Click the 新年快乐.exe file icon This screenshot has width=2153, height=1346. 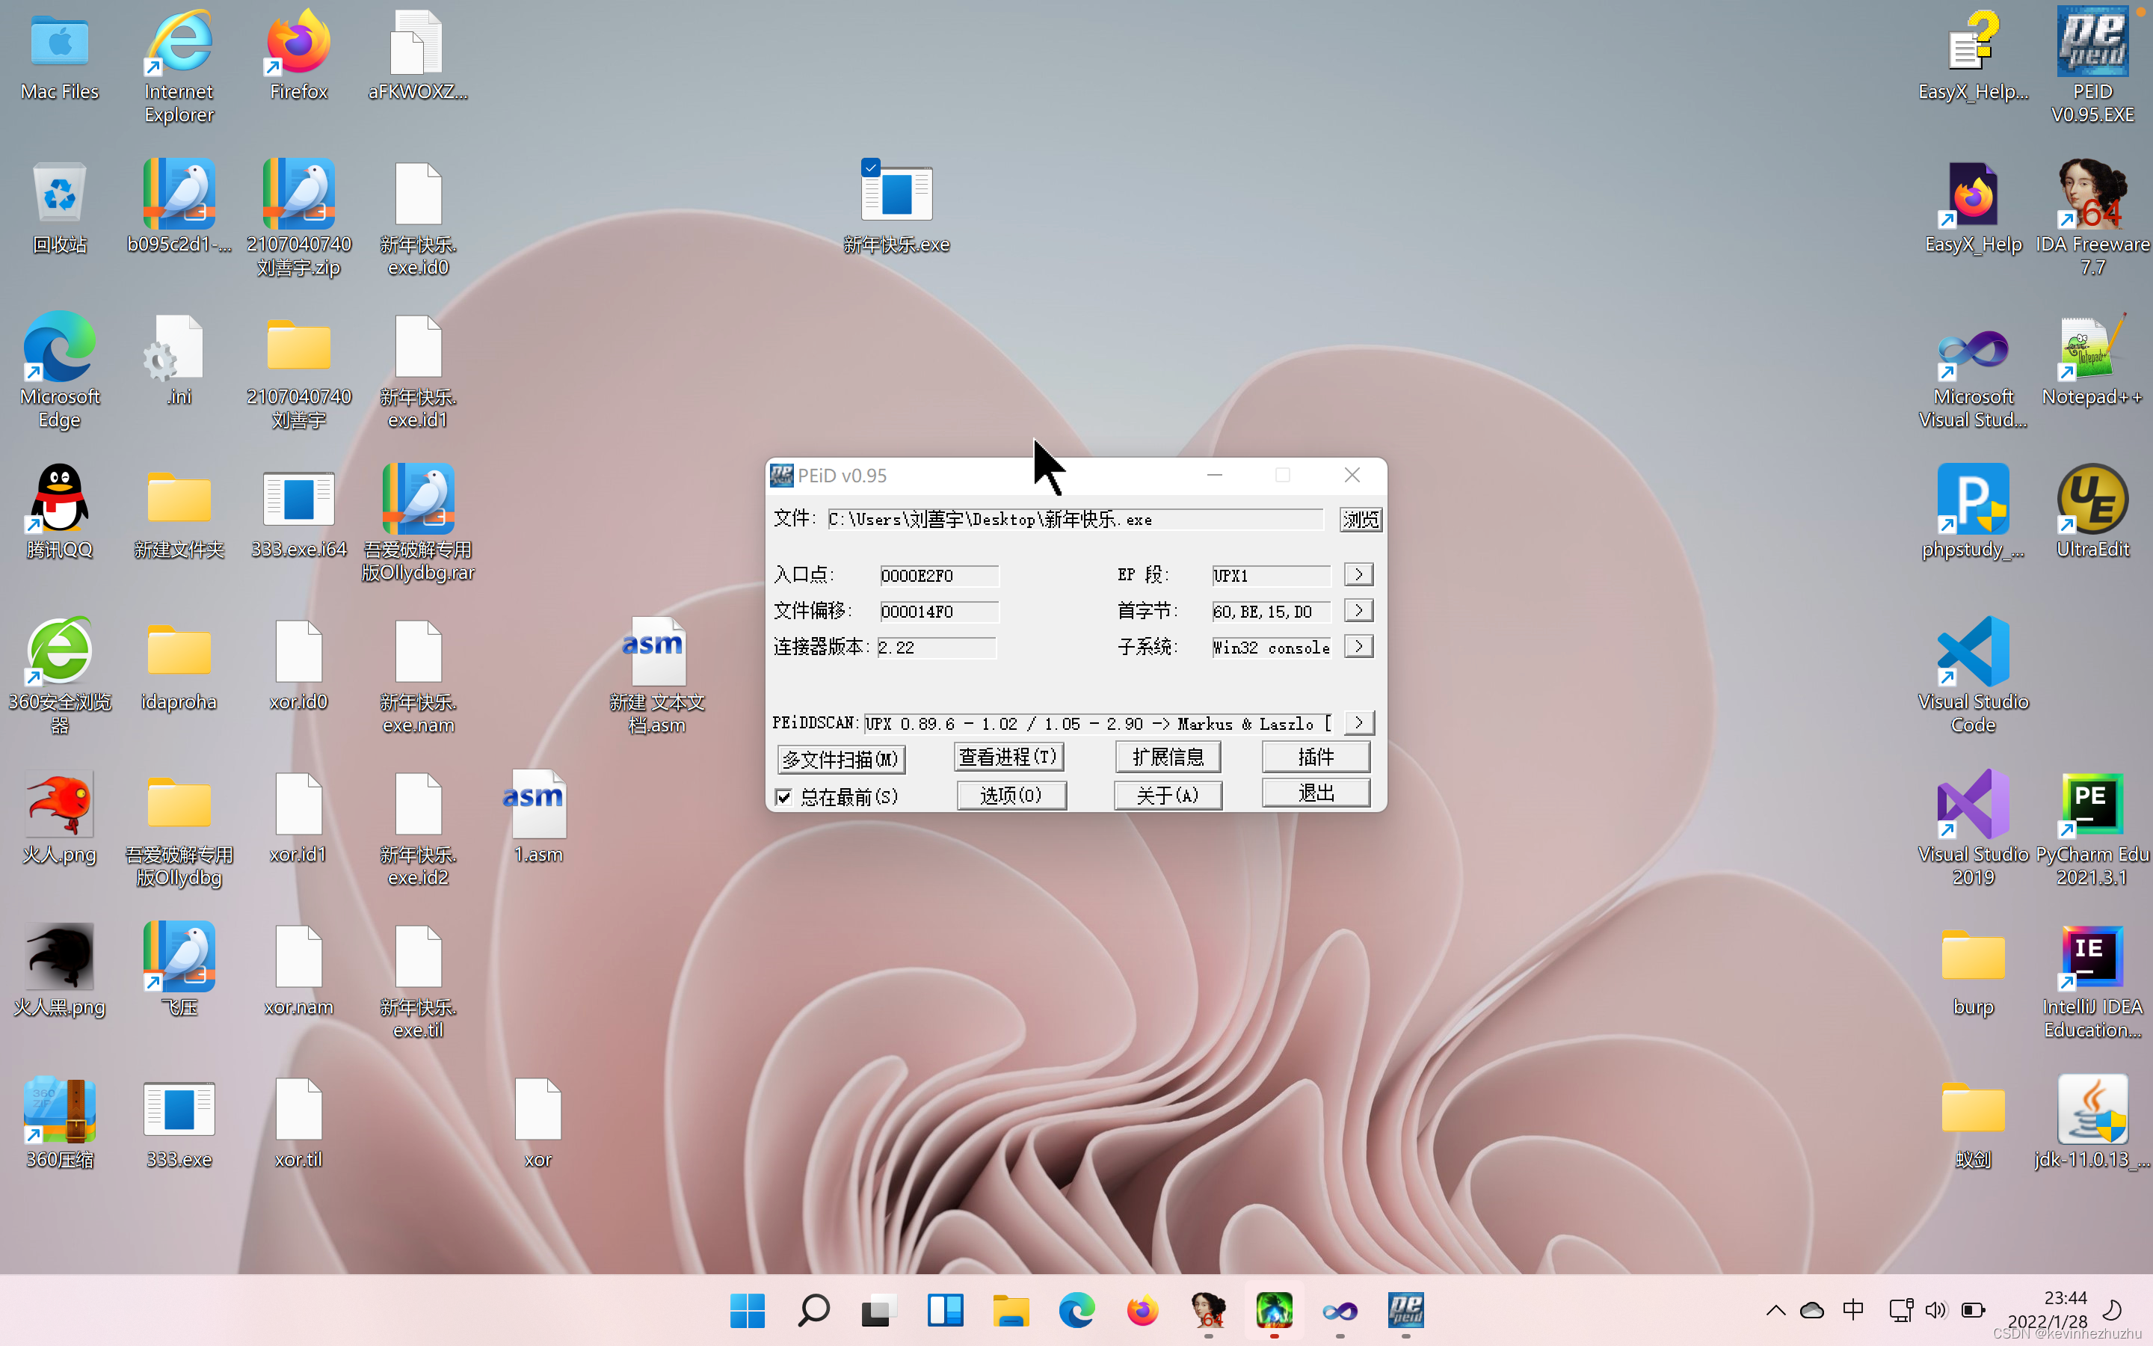(x=896, y=197)
